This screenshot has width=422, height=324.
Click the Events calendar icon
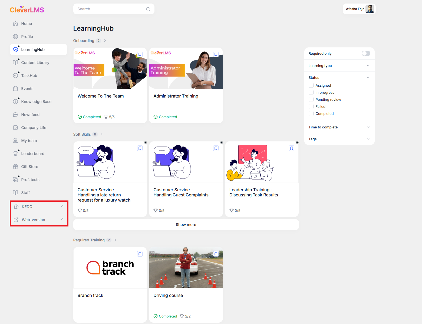click(15, 89)
